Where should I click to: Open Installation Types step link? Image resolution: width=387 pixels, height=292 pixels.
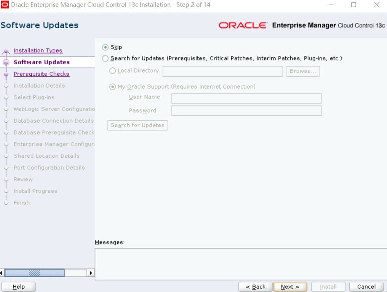pos(38,51)
